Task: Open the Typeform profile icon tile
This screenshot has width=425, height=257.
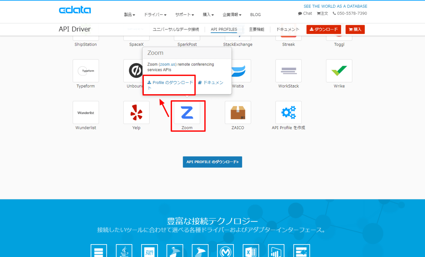Action: tap(86, 71)
